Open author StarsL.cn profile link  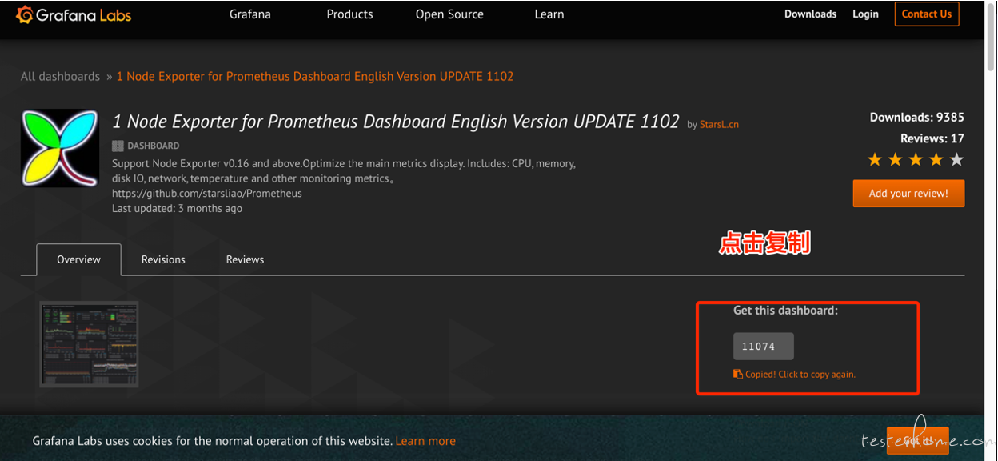click(719, 125)
